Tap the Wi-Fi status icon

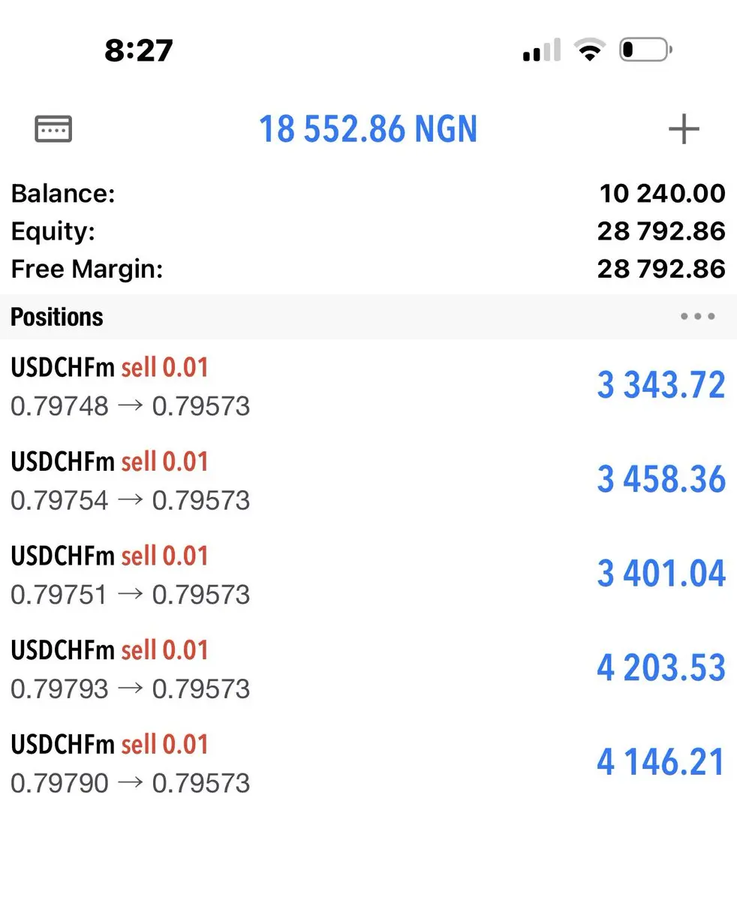(x=590, y=50)
